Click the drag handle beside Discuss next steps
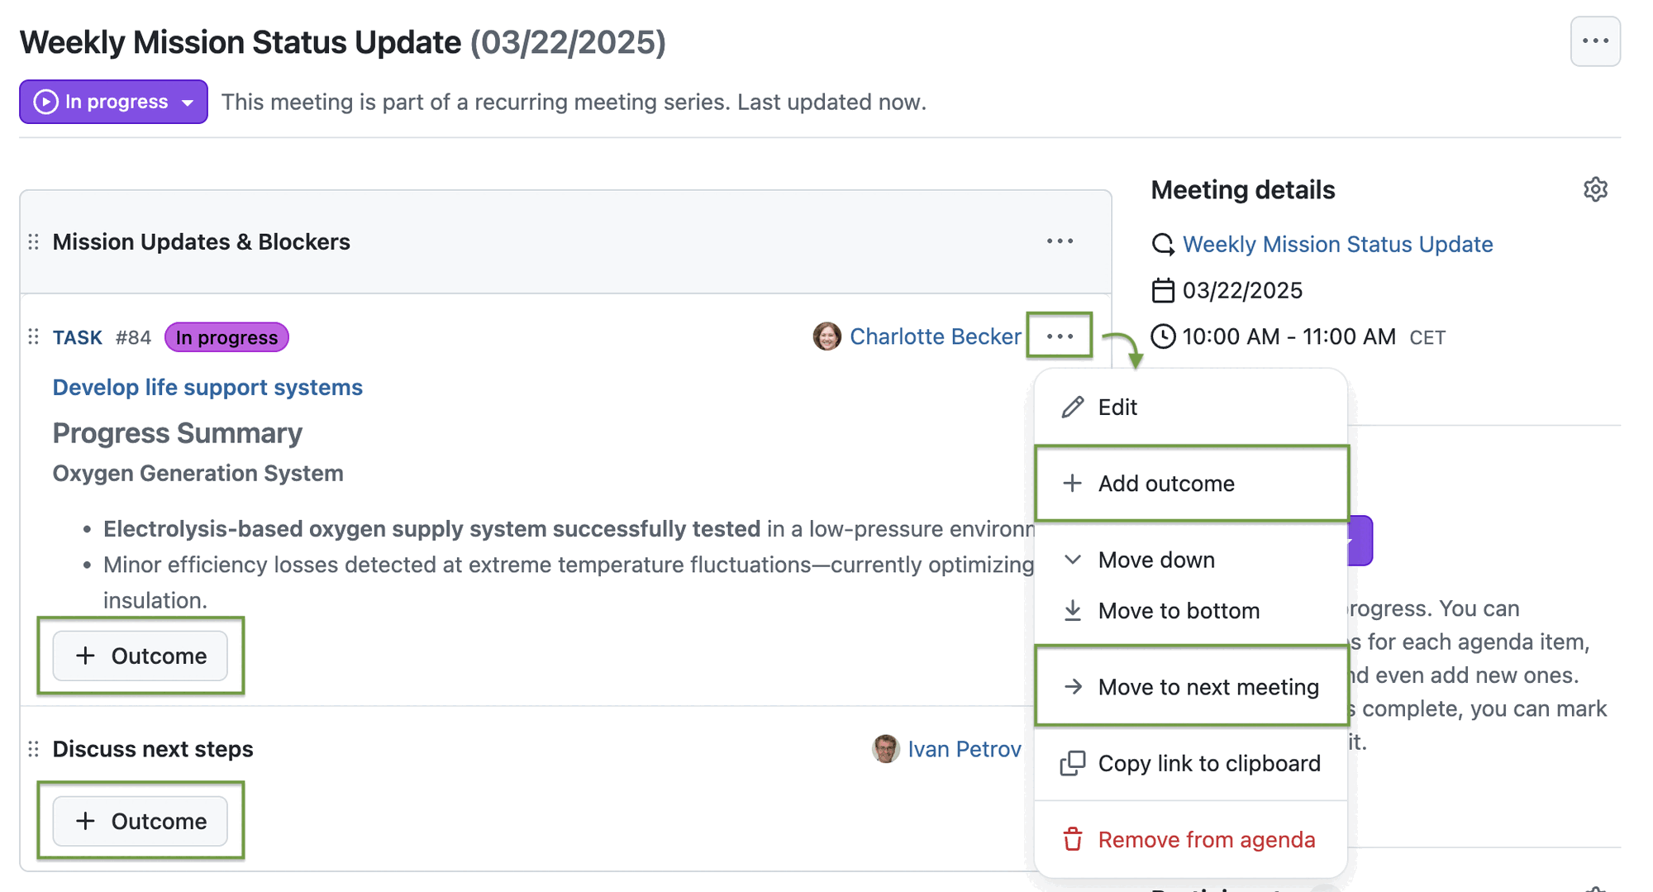Viewport: 1653px width, 892px height. coord(33,749)
